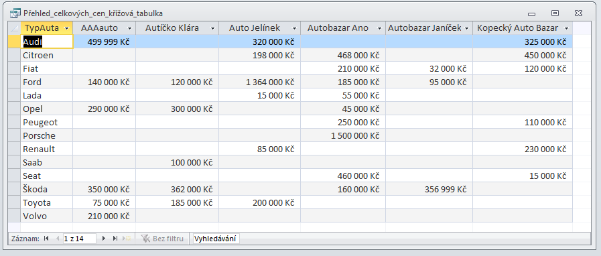Select the 100 000 Kč Saab value
Viewport: 601px width, 256px height.
coord(177,162)
